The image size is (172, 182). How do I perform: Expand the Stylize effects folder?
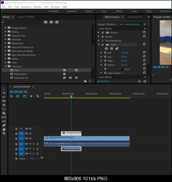point(5,58)
